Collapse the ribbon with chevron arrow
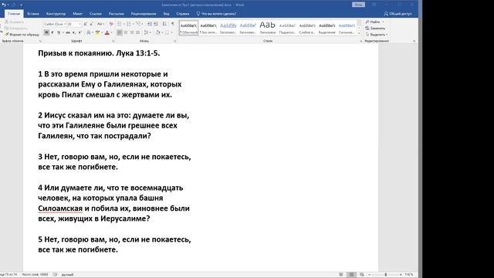This screenshot has height=278, width=494. click(x=414, y=41)
